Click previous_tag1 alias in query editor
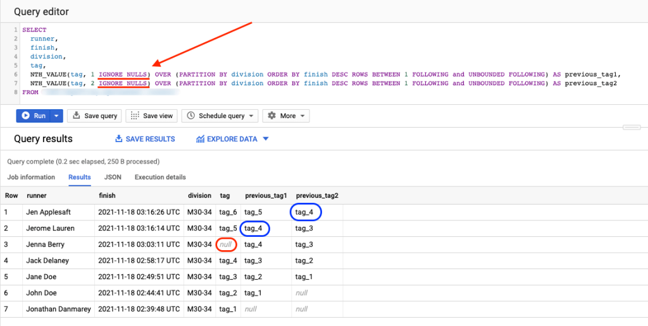Screen dimensions: 648x326 coord(592,75)
